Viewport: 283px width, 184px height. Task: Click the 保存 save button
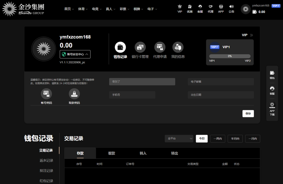(x=248, y=113)
